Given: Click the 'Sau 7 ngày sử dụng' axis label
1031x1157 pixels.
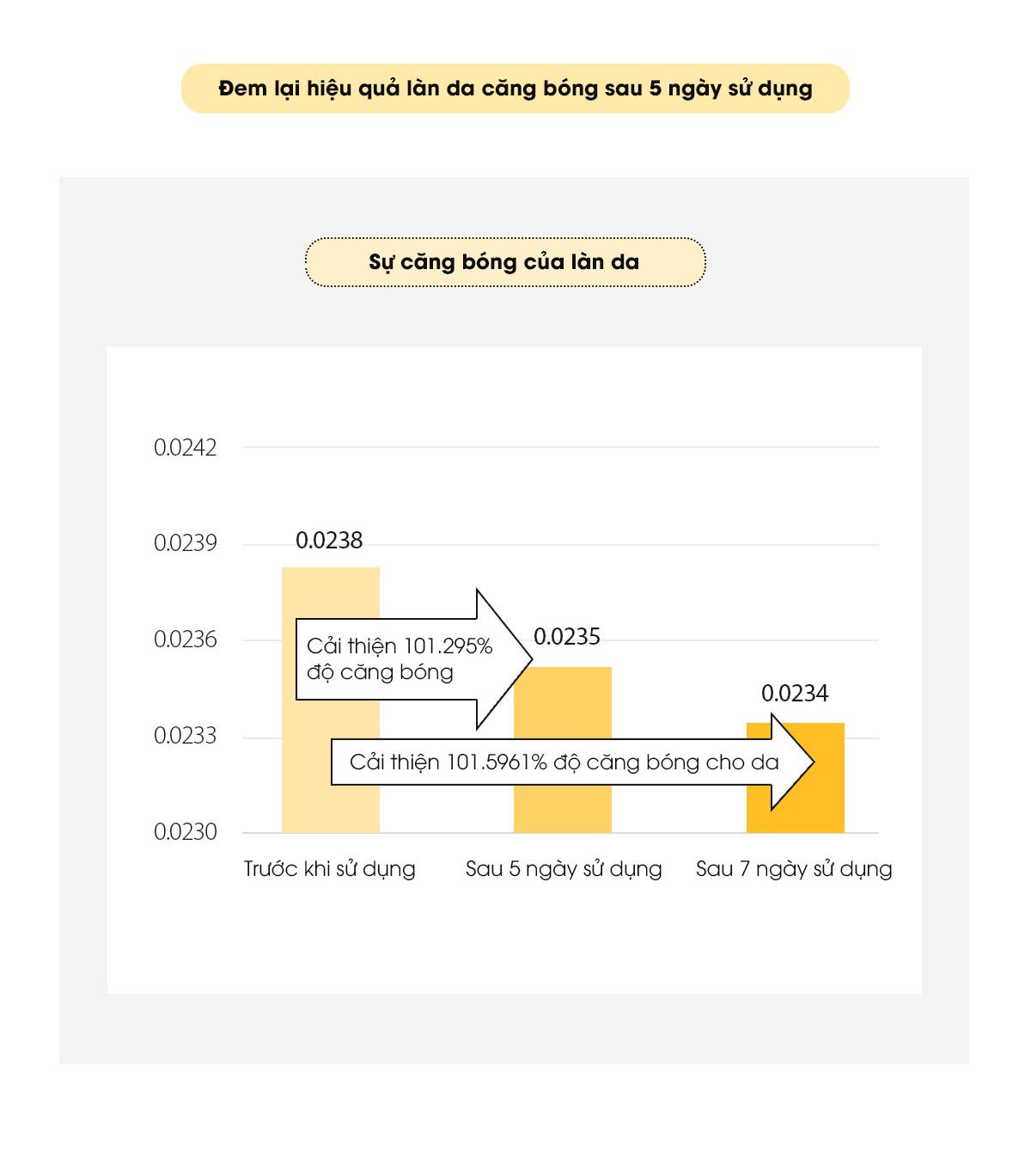Looking at the screenshot, I should coord(794,869).
